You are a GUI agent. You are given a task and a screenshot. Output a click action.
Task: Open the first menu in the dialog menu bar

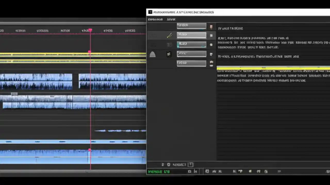click(155, 19)
